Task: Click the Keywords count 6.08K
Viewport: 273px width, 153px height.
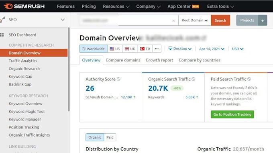Action: 192,97
